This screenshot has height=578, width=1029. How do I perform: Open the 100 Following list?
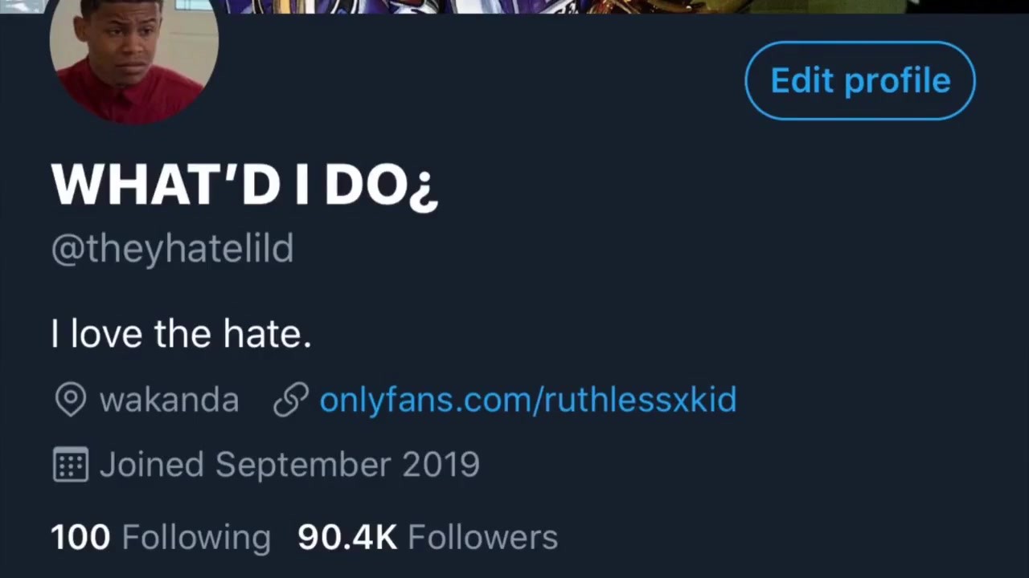161,537
